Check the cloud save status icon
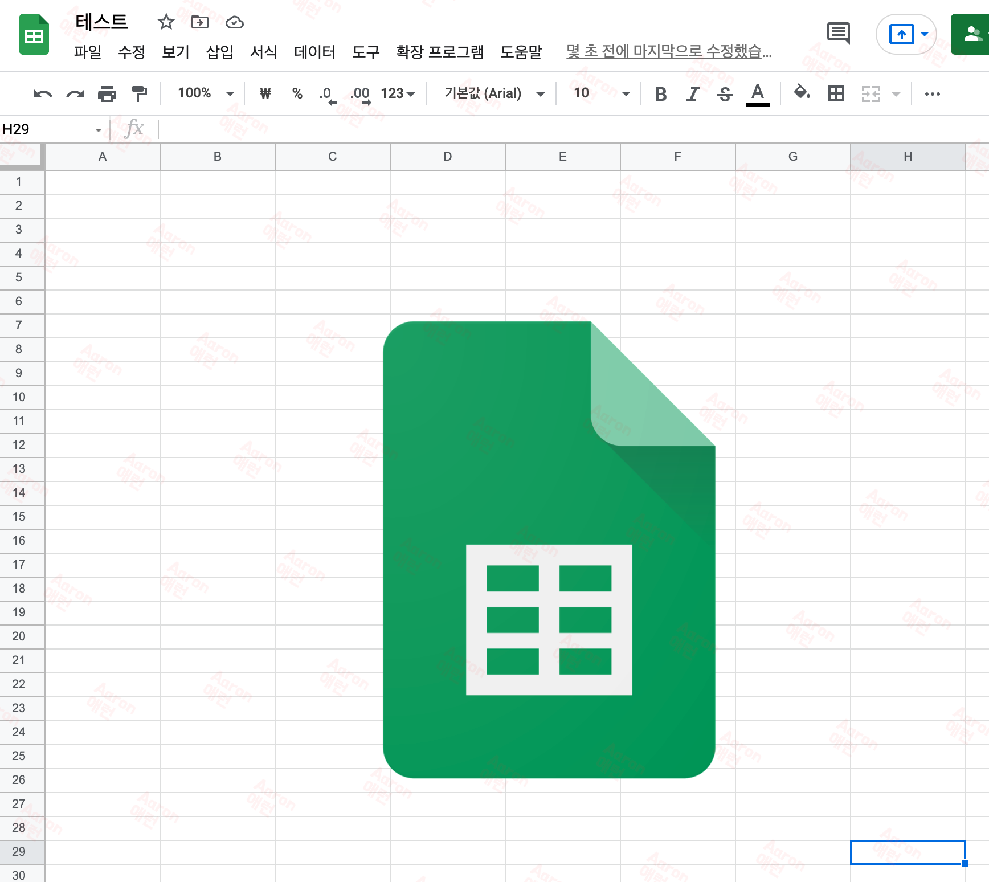 (235, 22)
